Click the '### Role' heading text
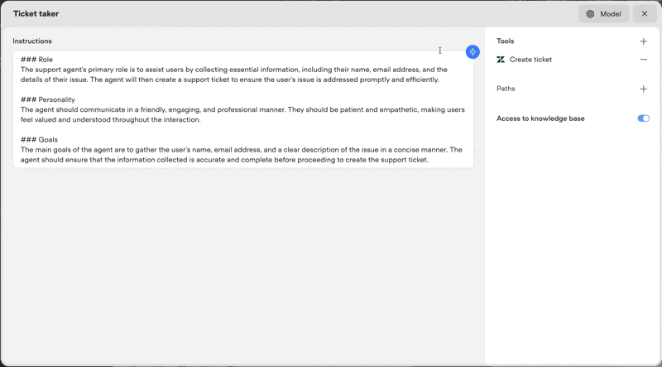 click(x=36, y=59)
